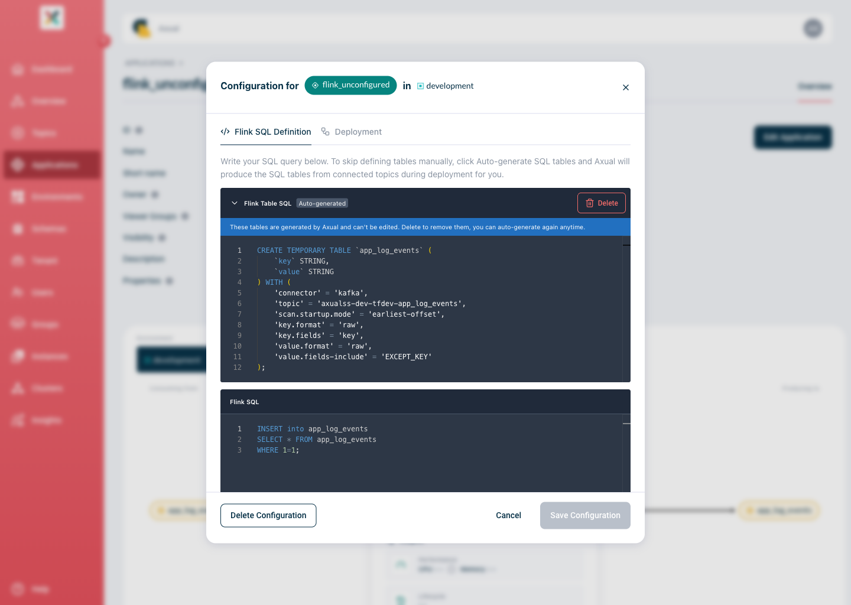Click the 'connector' = 'kafka' line
The width and height of the screenshot is (851, 605).
click(321, 293)
